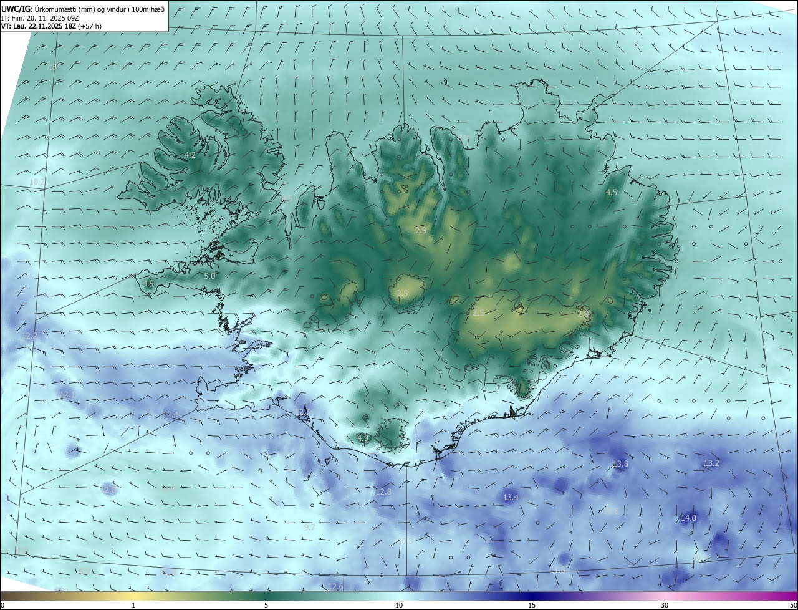Click the 12.4 value in the southwest
The height and width of the screenshot is (610, 798).
click(170, 415)
